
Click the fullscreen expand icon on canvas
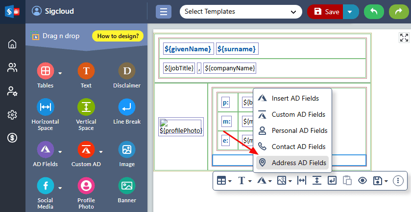pos(404,38)
